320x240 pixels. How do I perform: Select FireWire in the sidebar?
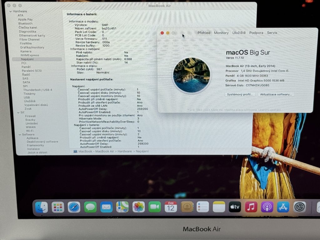pos(26,43)
